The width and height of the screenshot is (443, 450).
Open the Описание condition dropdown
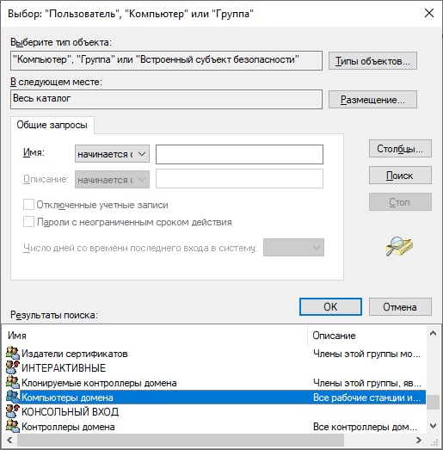[x=112, y=180]
